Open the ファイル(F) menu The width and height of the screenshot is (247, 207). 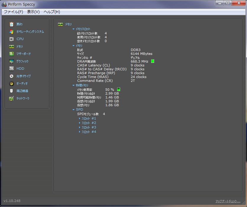[13, 12]
